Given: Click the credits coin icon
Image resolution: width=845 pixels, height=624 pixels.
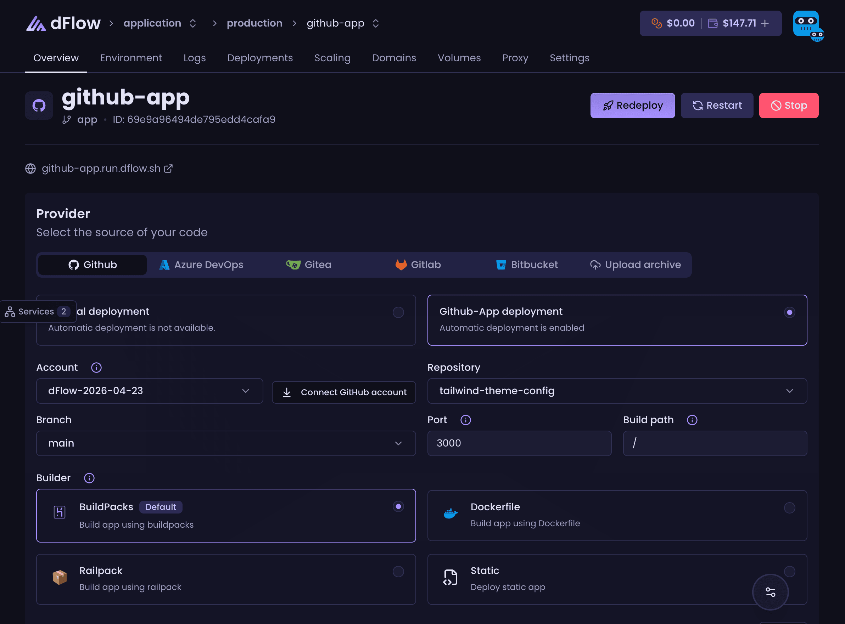Looking at the screenshot, I should (x=657, y=23).
